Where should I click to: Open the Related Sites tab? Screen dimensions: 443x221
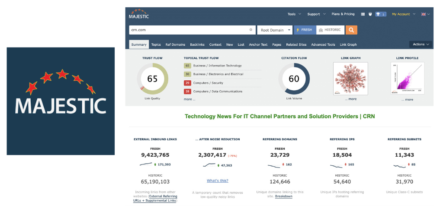coord(296,44)
